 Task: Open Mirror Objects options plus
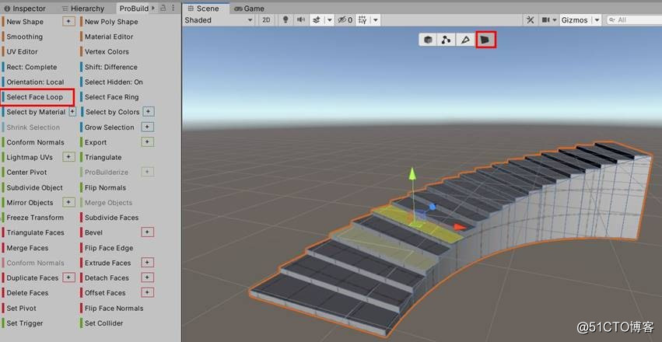click(68, 202)
